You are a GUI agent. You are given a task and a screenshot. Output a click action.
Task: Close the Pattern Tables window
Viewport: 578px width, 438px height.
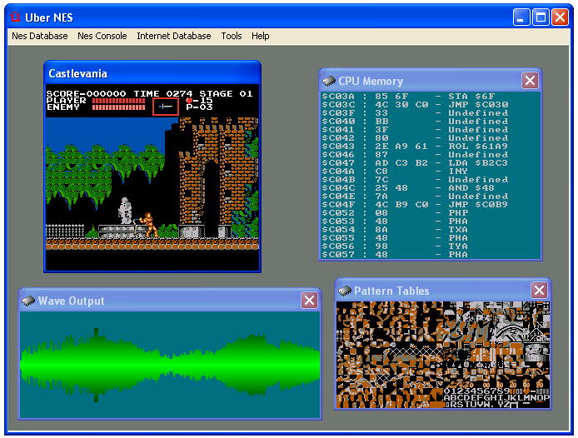click(x=540, y=290)
